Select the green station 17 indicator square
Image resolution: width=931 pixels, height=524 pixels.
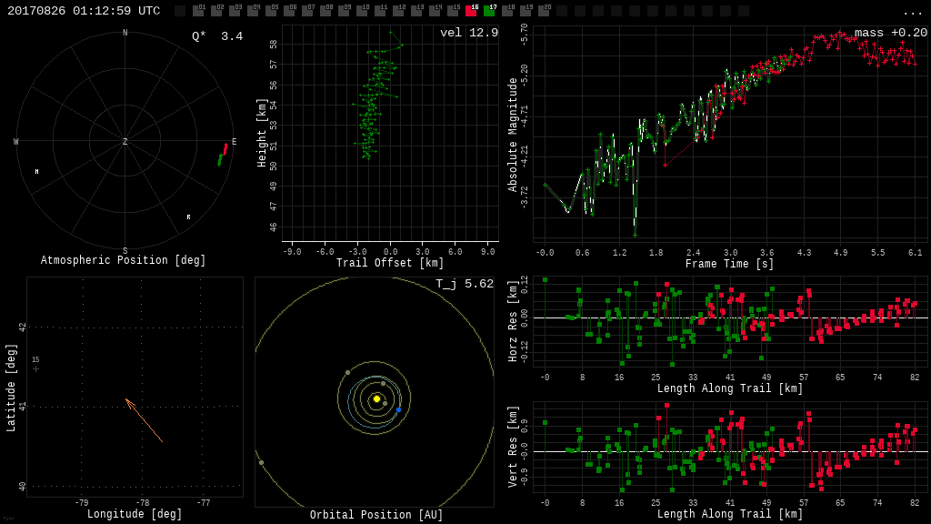[x=489, y=11]
